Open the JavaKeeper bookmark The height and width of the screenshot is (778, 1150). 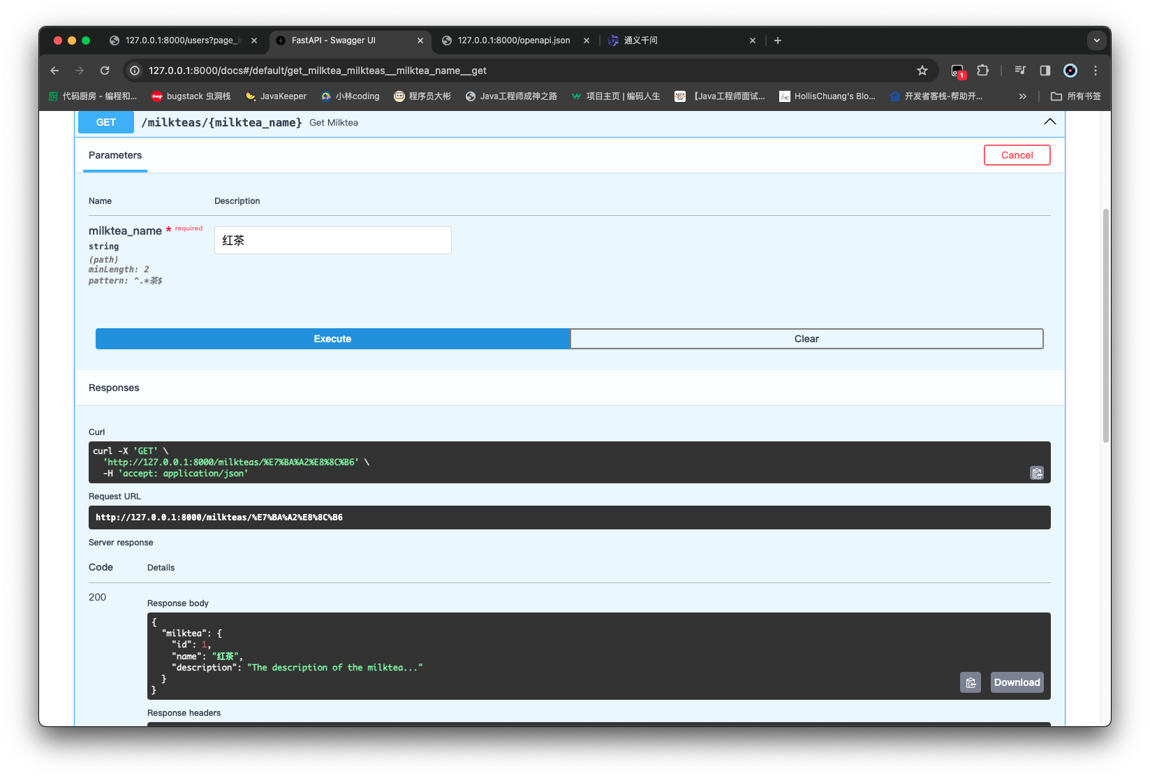(x=276, y=96)
